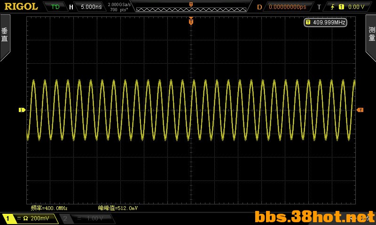Click the channel 1 Ω impedance symbol
This screenshot has width=376, height=225.
[25, 218]
